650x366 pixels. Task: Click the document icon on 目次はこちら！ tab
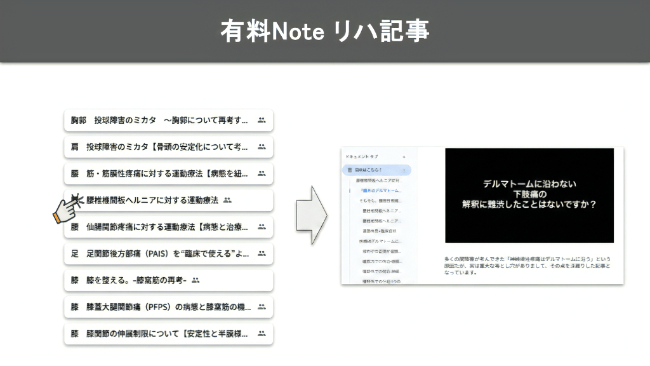tap(350, 170)
